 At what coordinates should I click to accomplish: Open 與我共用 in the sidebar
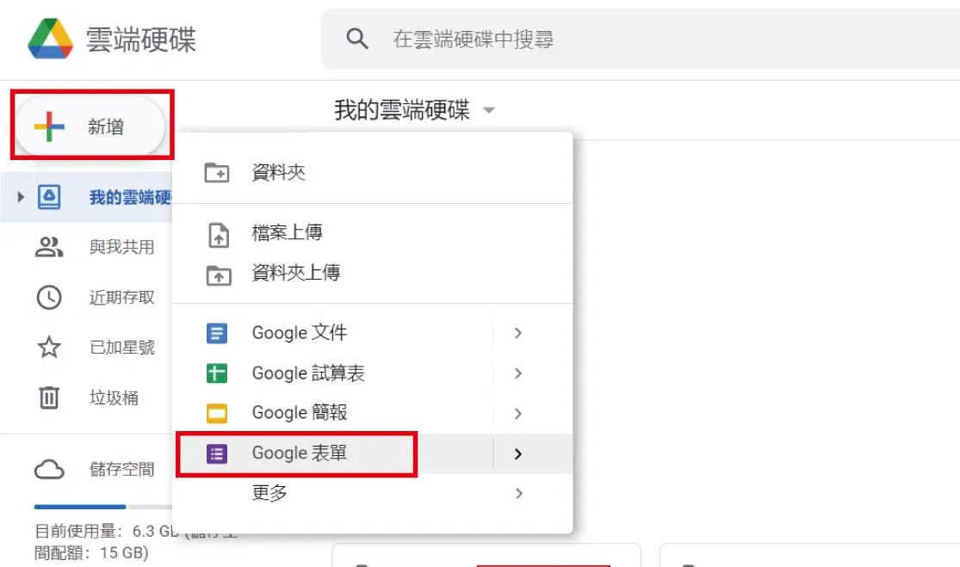122,247
